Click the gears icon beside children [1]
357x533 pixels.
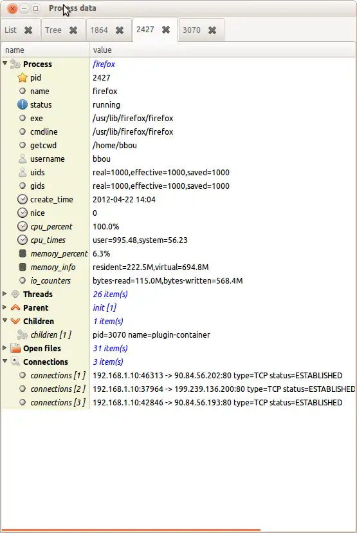[x=23, y=335]
